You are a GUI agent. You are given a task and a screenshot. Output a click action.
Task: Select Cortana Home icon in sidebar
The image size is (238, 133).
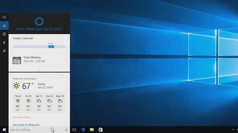coord(4,25)
